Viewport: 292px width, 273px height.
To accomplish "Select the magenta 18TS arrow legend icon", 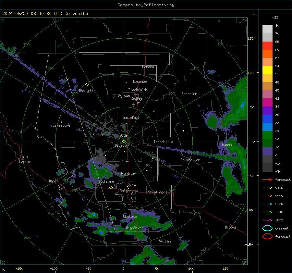I will click(267, 220).
